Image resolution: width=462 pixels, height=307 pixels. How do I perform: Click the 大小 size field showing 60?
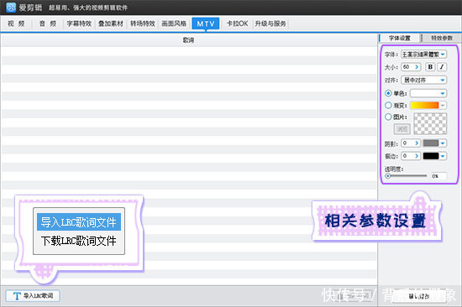coord(411,67)
